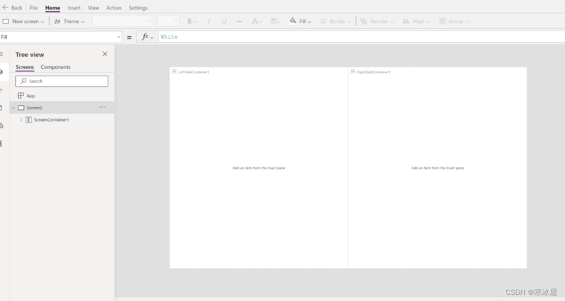565x301 pixels.
Task: Toggle italic formatting
Action: pyautogui.click(x=209, y=21)
